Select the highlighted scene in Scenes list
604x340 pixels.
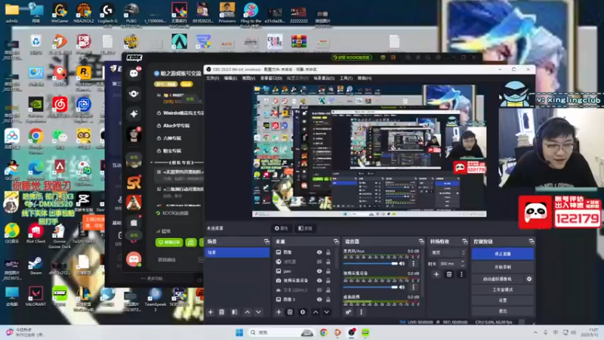coord(238,252)
